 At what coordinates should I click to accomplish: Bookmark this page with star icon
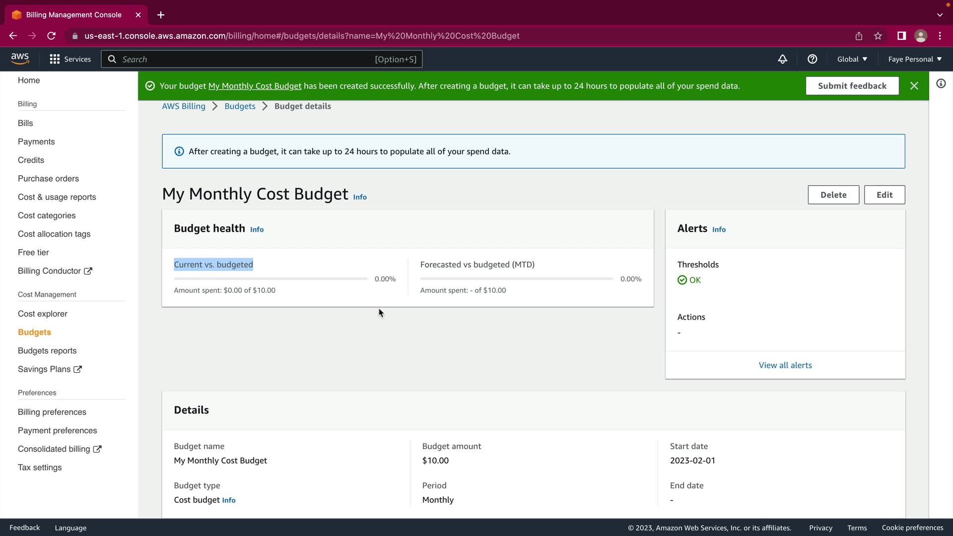coord(878,36)
